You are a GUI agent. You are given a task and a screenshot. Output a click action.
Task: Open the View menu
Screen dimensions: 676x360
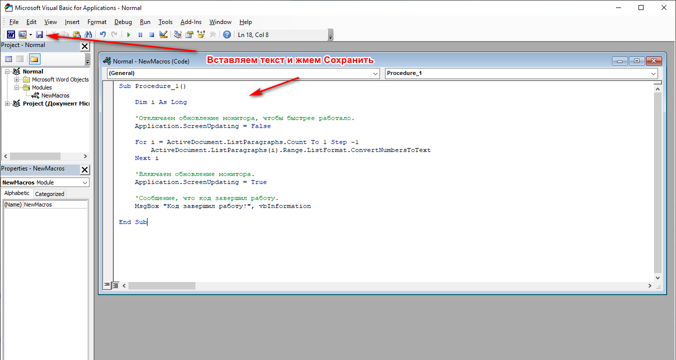tap(50, 22)
